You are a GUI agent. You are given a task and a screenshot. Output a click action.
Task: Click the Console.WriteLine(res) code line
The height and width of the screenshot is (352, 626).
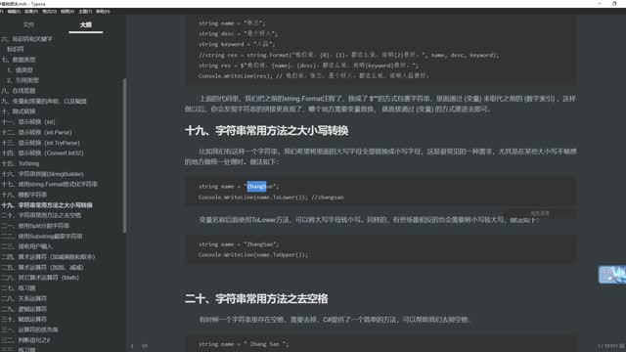click(x=313, y=76)
